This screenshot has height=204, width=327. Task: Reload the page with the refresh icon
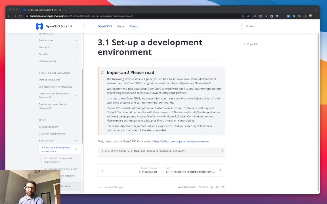tap(20, 16)
